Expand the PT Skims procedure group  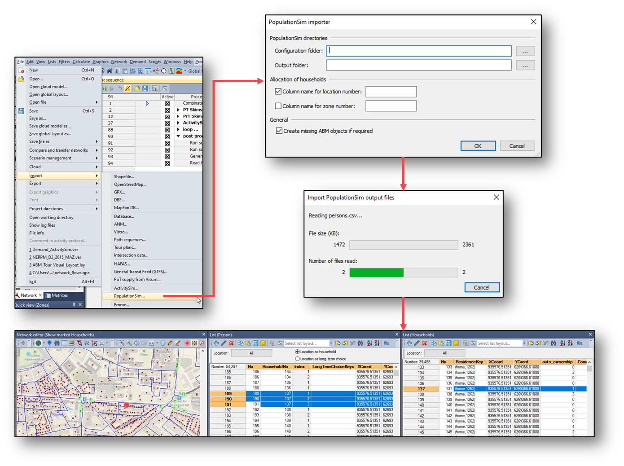(x=178, y=110)
